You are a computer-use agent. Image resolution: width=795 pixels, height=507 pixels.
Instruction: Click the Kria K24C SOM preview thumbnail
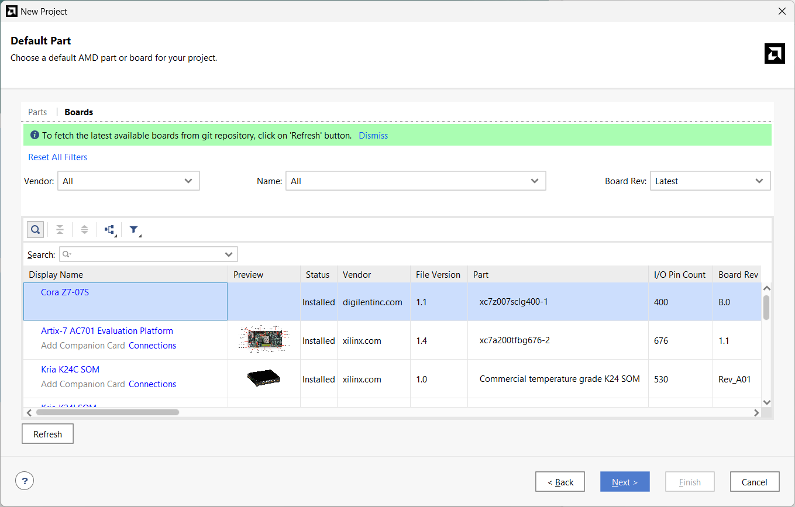(264, 378)
